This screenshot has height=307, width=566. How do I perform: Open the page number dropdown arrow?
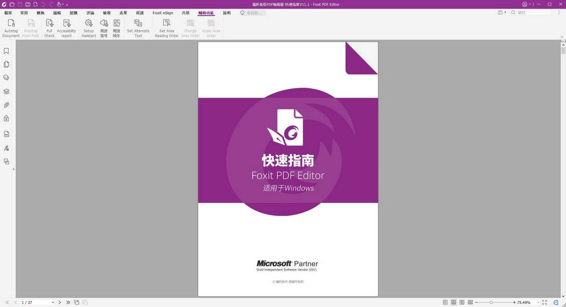(x=52, y=302)
